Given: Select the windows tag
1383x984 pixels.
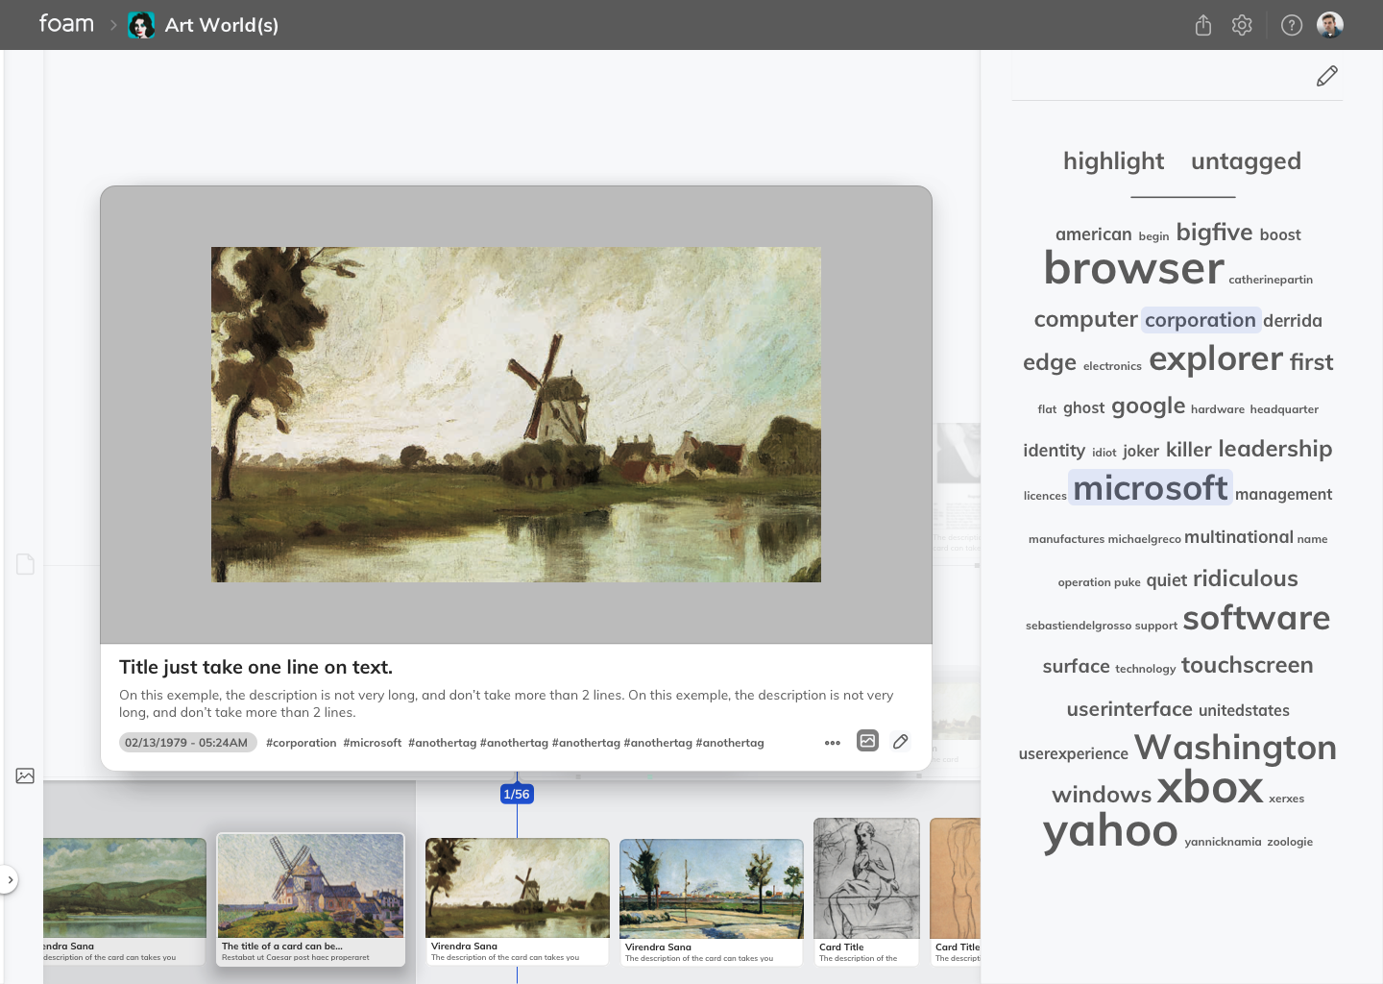Looking at the screenshot, I should (x=1102, y=795).
